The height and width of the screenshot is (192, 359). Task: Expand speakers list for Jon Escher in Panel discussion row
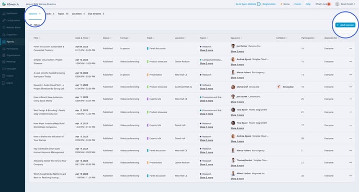(x=237, y=52)
